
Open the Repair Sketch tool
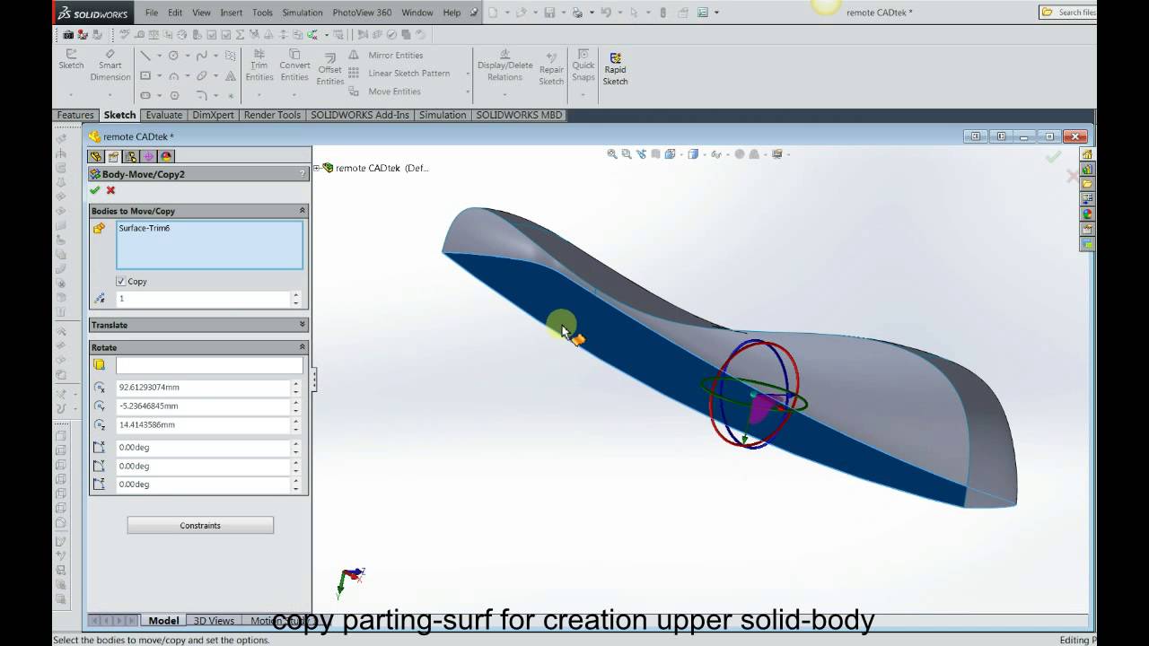coord(550,64)
